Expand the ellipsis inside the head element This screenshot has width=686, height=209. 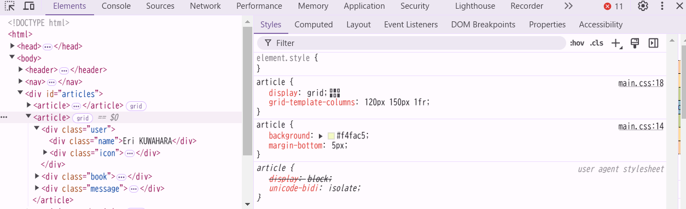tap(48, 47)
